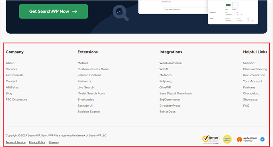This screenshot has width=273, height=147.
Task: Open the About link
Action: tap(10, 63)
